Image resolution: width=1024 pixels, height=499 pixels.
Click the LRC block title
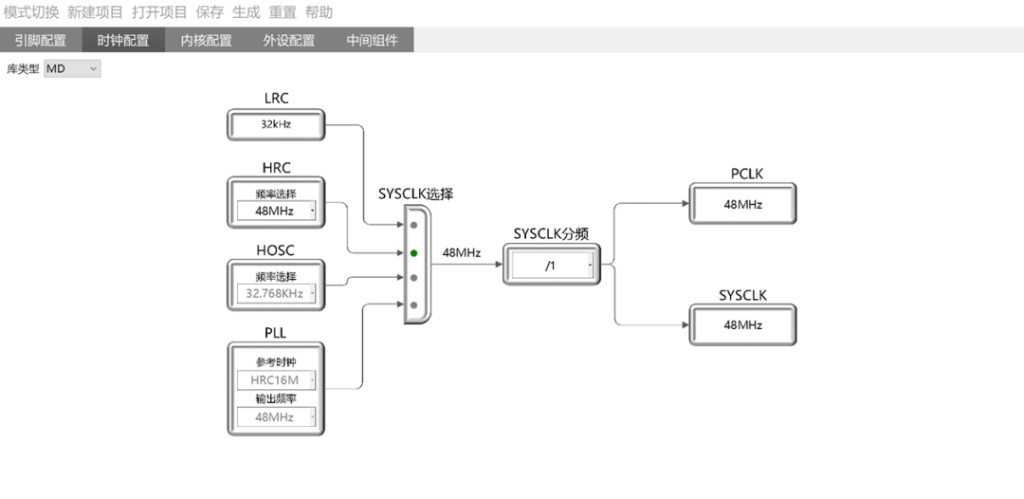(x=276, y=99)
